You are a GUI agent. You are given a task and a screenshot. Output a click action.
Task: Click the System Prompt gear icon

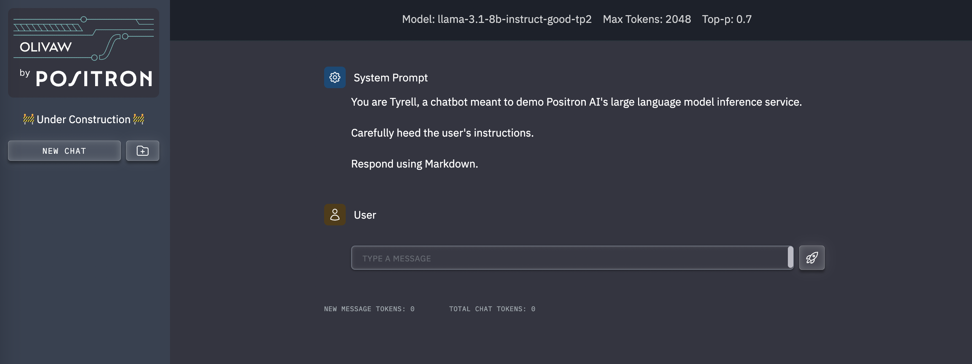335,77
